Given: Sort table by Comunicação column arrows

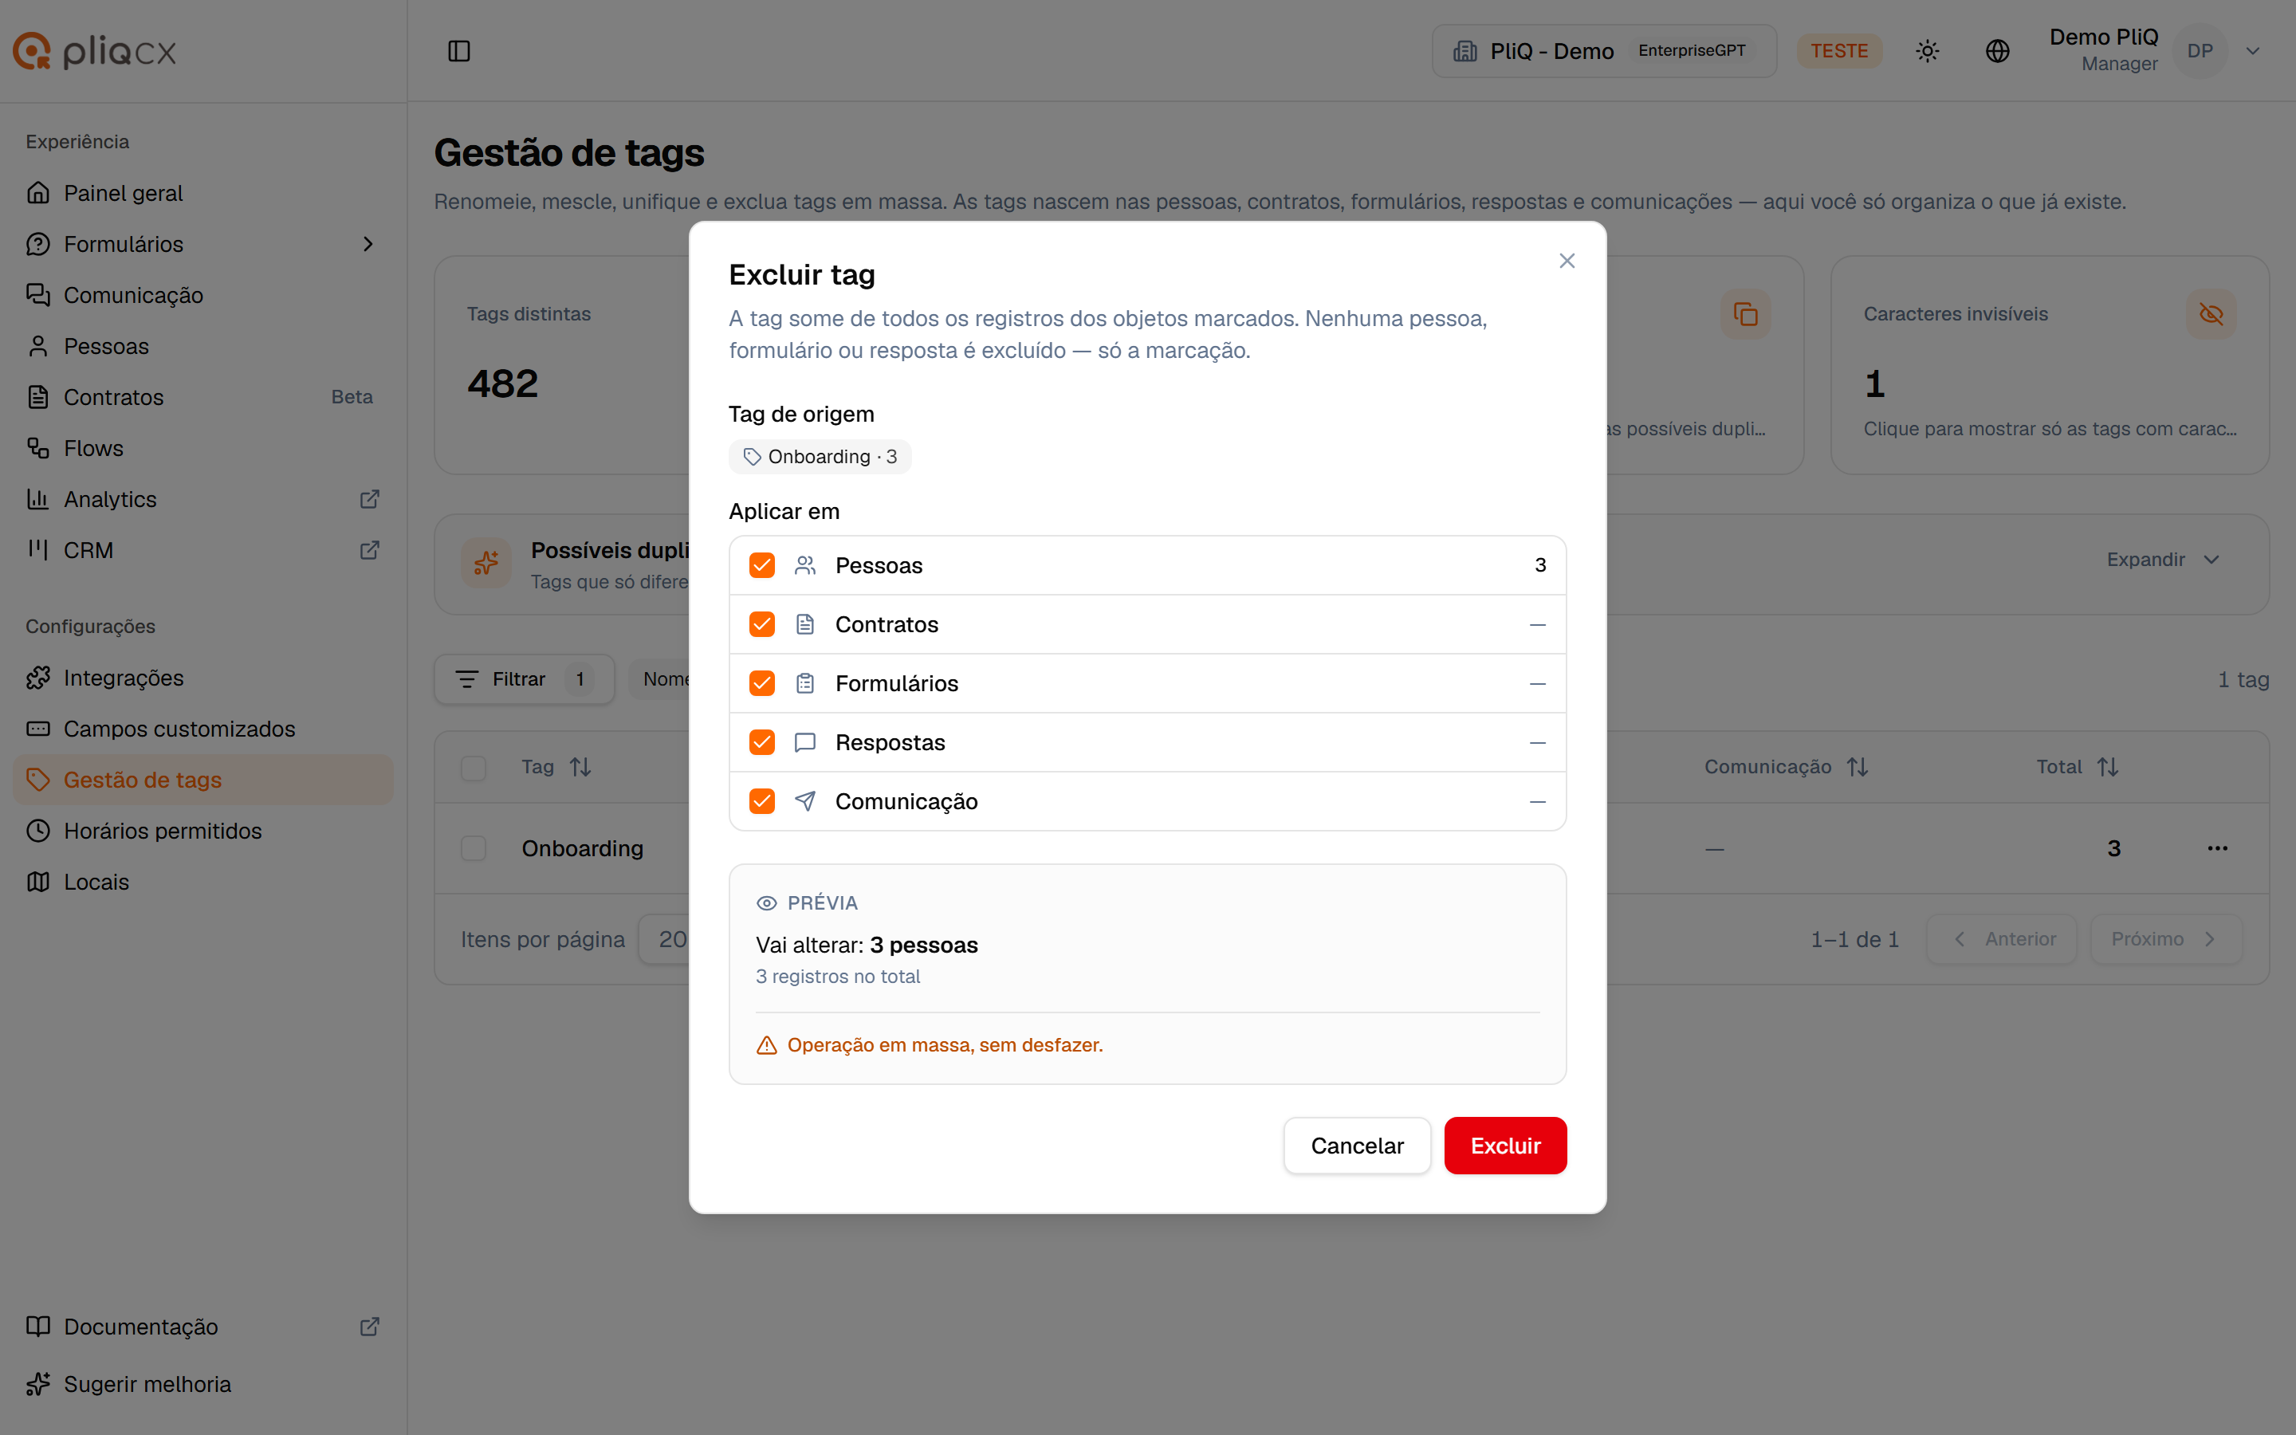Looking at the screenshot, I should tap(1858, 767).
